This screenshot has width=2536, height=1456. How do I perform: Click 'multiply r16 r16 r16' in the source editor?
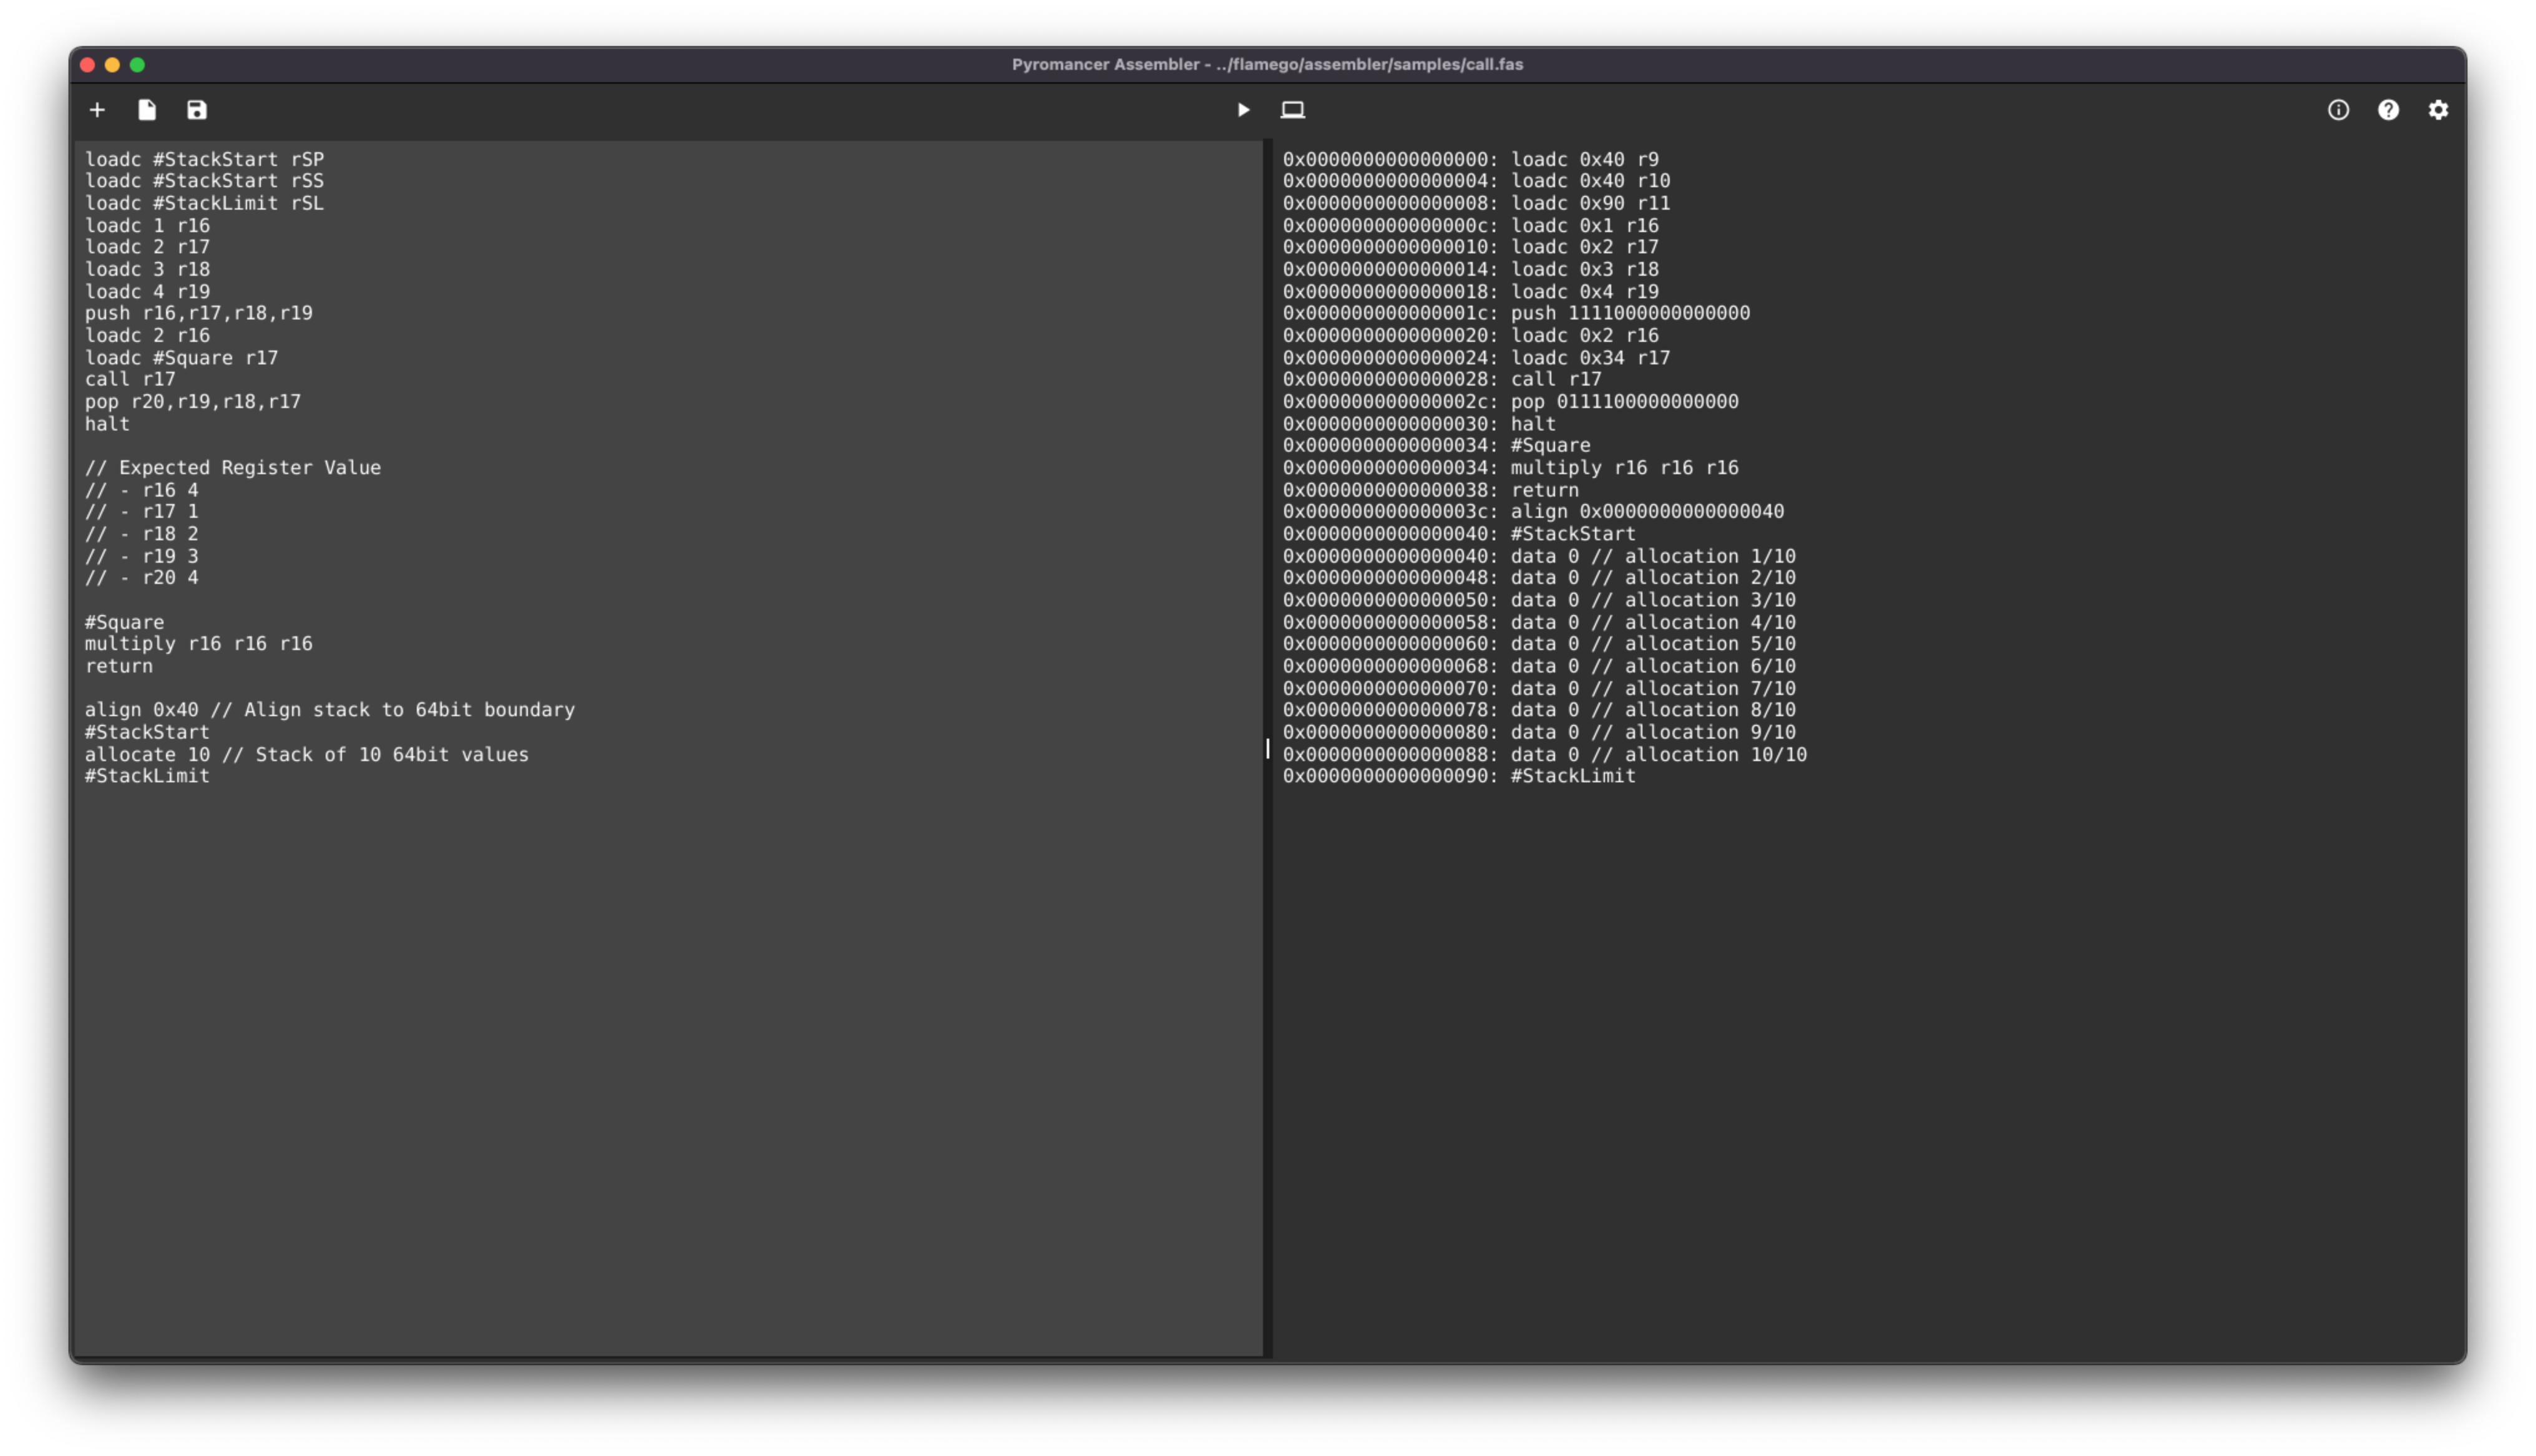(x=198, y=644)
